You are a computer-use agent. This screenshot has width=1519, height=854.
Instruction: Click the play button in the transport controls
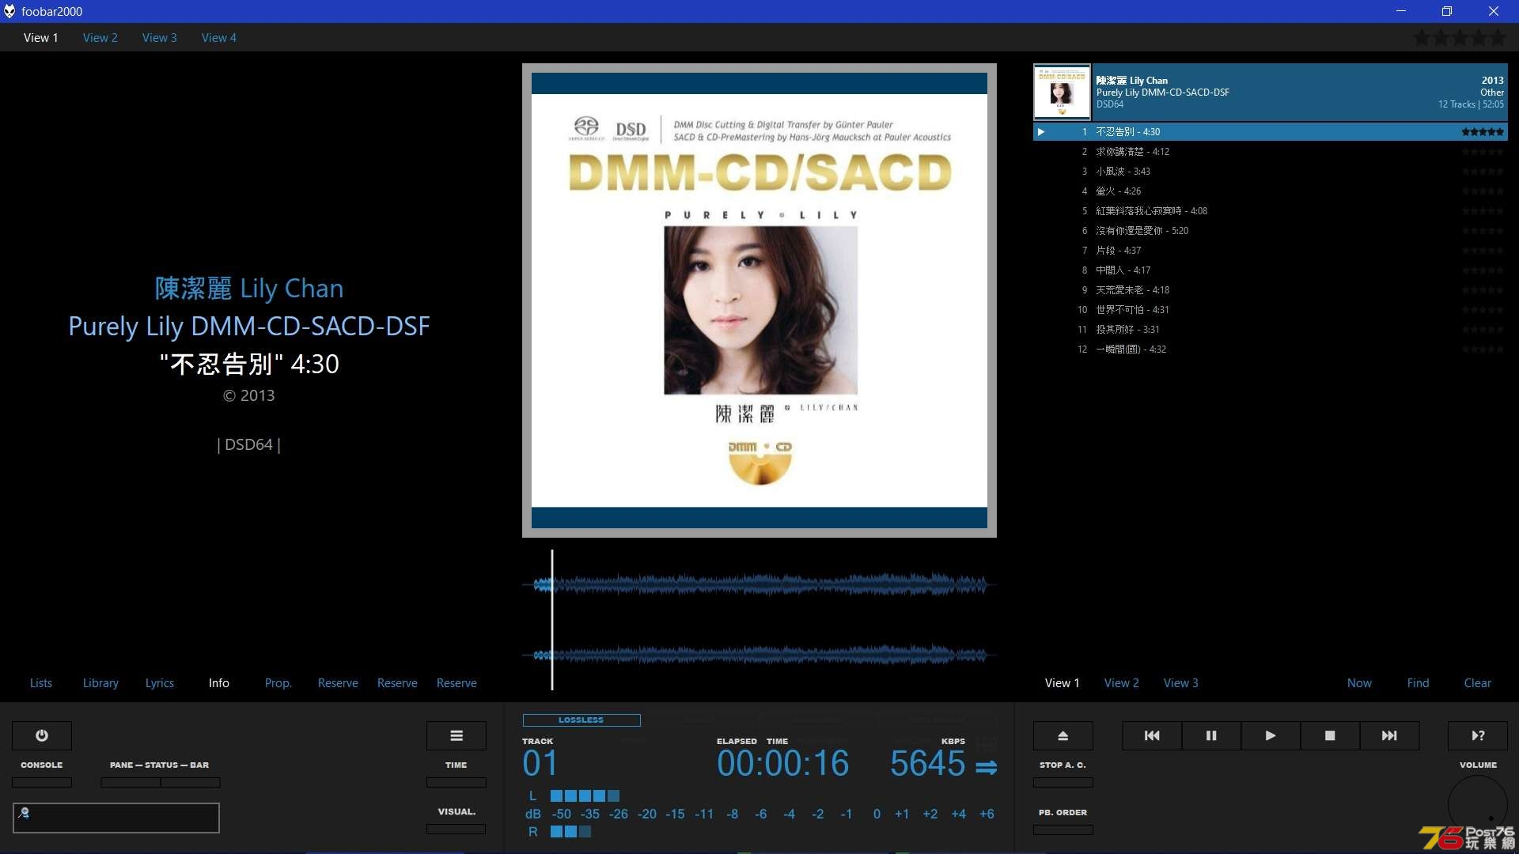[x=1271, y=735]
